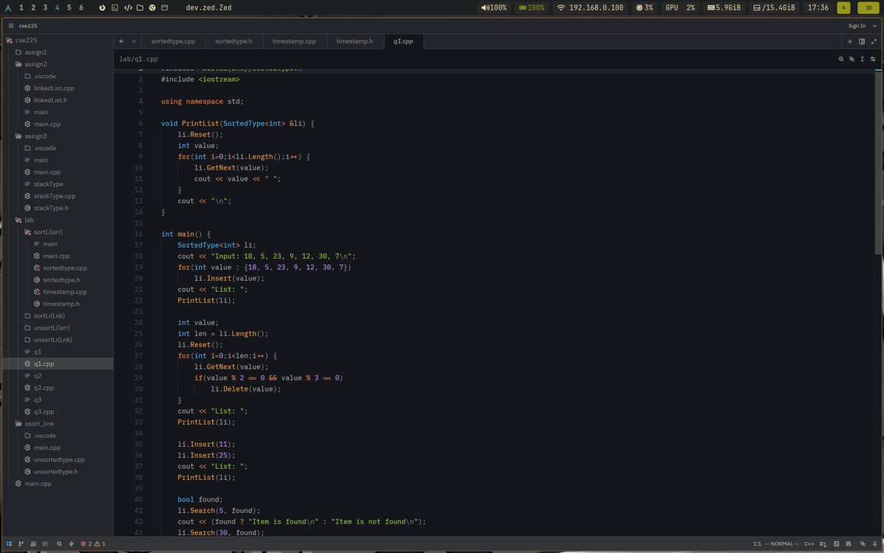Open edit prediction Zed icon in status bar

823,543
